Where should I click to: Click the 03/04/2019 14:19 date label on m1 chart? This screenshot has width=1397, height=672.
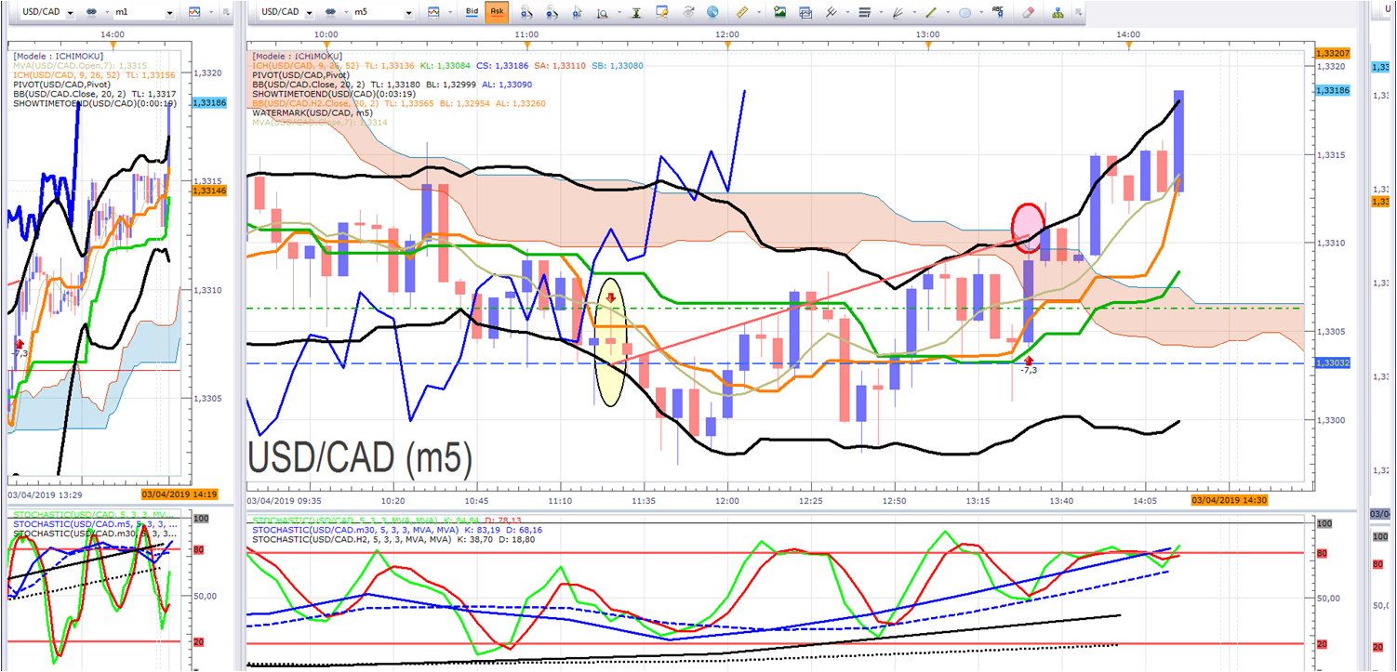coord(179,494)
